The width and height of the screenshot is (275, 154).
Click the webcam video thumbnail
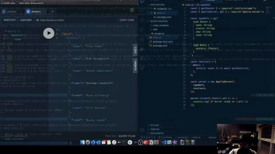click(246, 139)
